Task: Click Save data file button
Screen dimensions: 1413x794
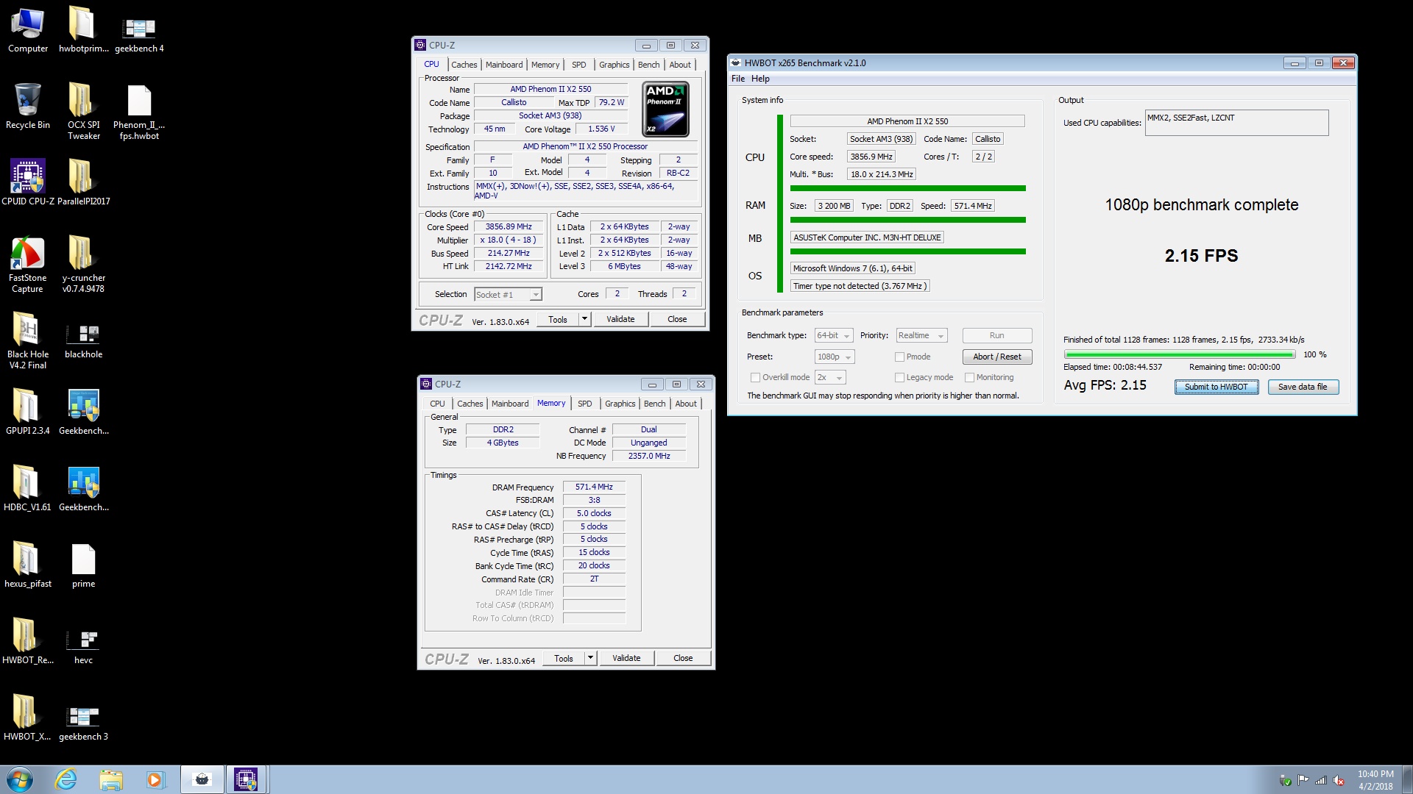Action: 1303,387
